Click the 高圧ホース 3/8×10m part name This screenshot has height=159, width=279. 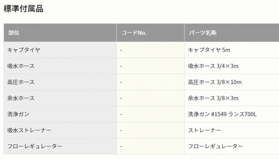click(215, 82)
